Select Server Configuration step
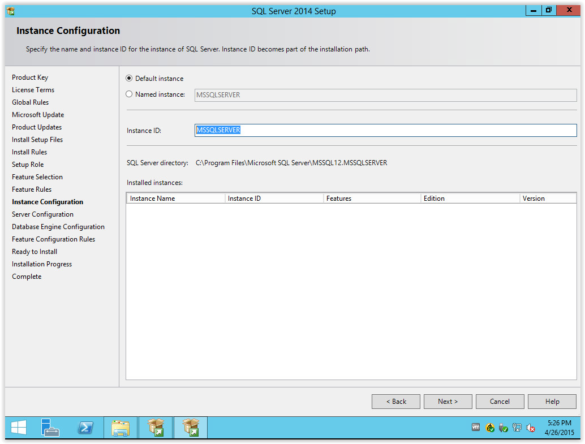This screenshot has width=585, height=444. (42, 214)
